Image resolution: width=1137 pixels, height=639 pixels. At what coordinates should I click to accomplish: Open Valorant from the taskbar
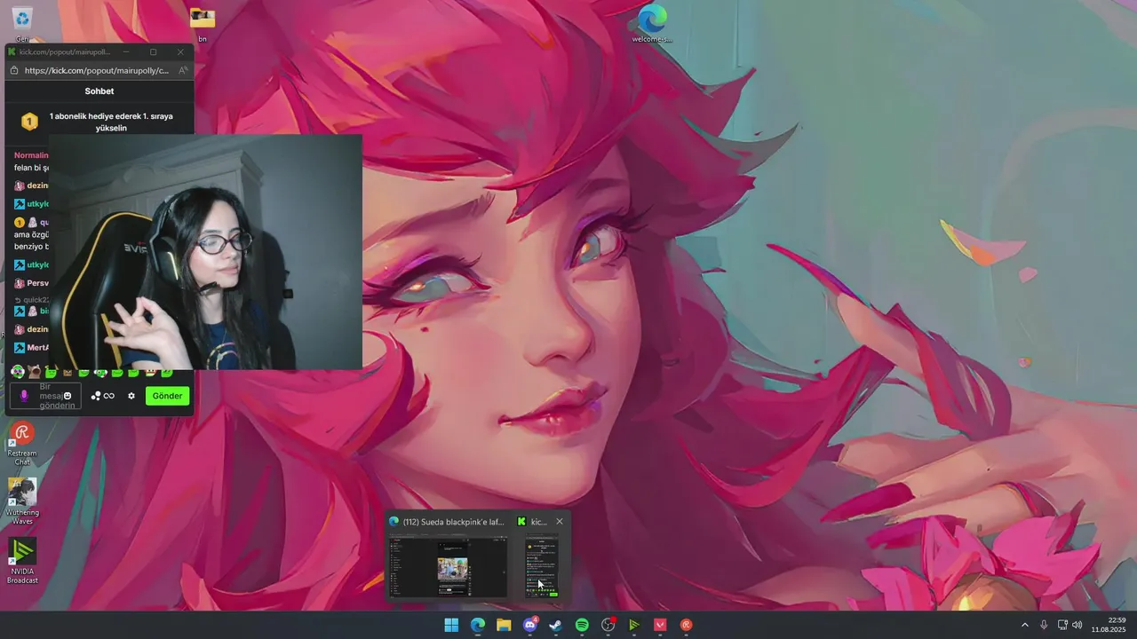coord(660,625)
